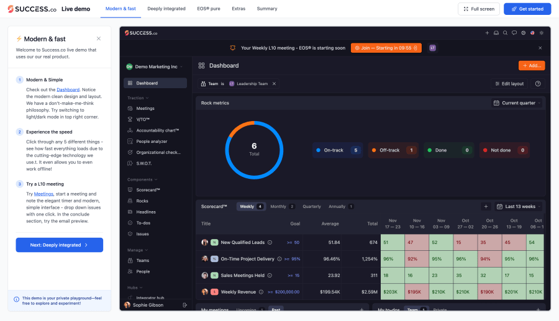Click the bell icon in meeting banner
The width and height of the screenshot is (559, 321).
(x=233, y=48)
